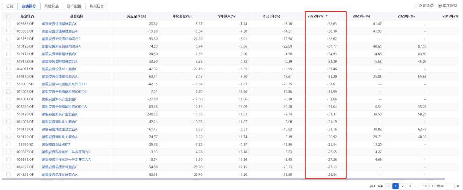The width and height of the screenshot is (463, 190).
Task: Open fund 浦银安盛价值精选混合C
Action: pos(60,24)
